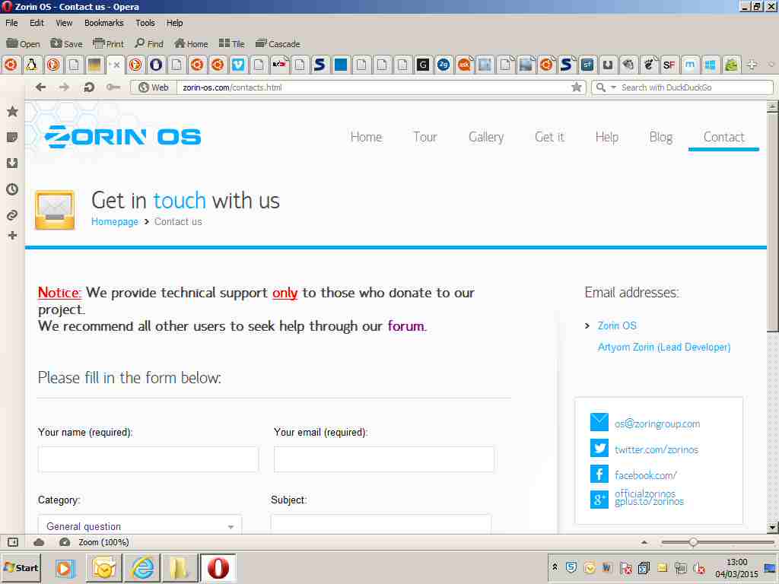Open the Downloads panel in sidebar
779x584 pixels.
12,163
